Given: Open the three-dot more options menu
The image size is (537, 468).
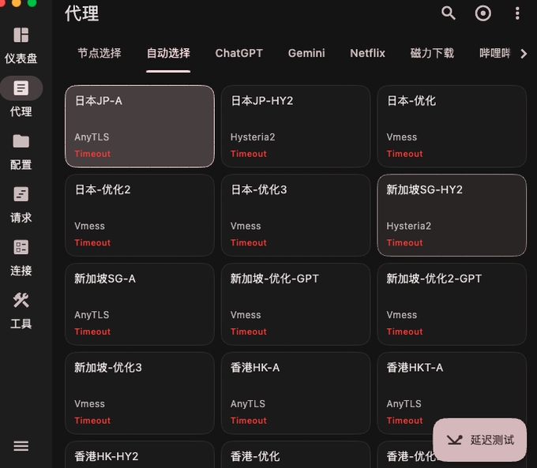Looking at the screenshot, I should [517, 13].
